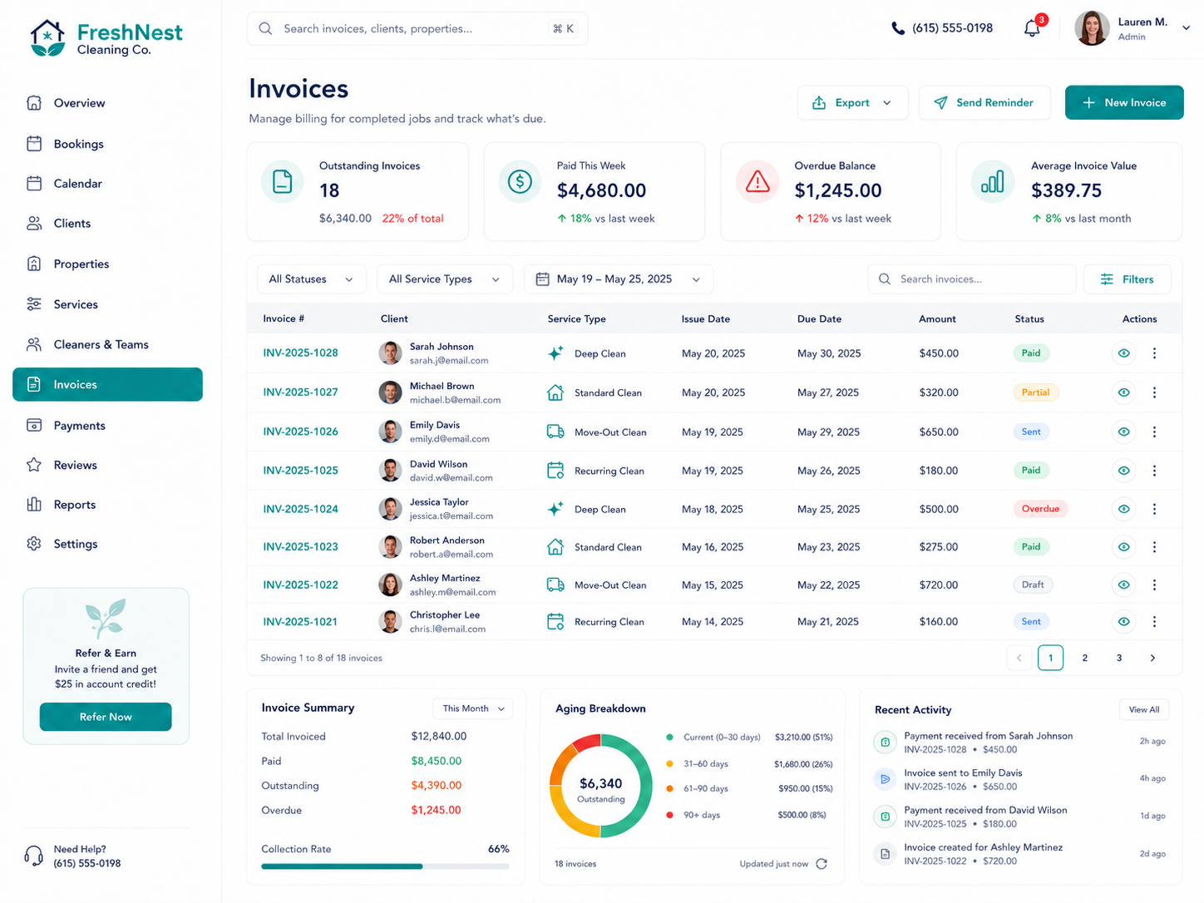View invoice INV-2025-1026 with eye icon
The image size is (1204, 903).
click(1123, 432)
